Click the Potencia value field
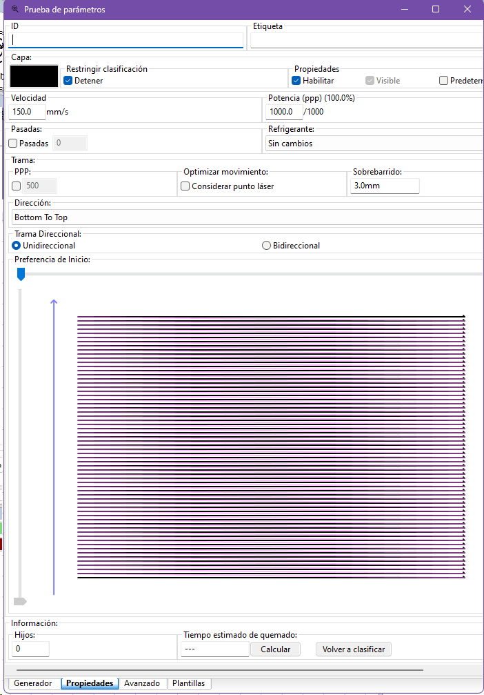484x695 pixels. coord(284,112)
